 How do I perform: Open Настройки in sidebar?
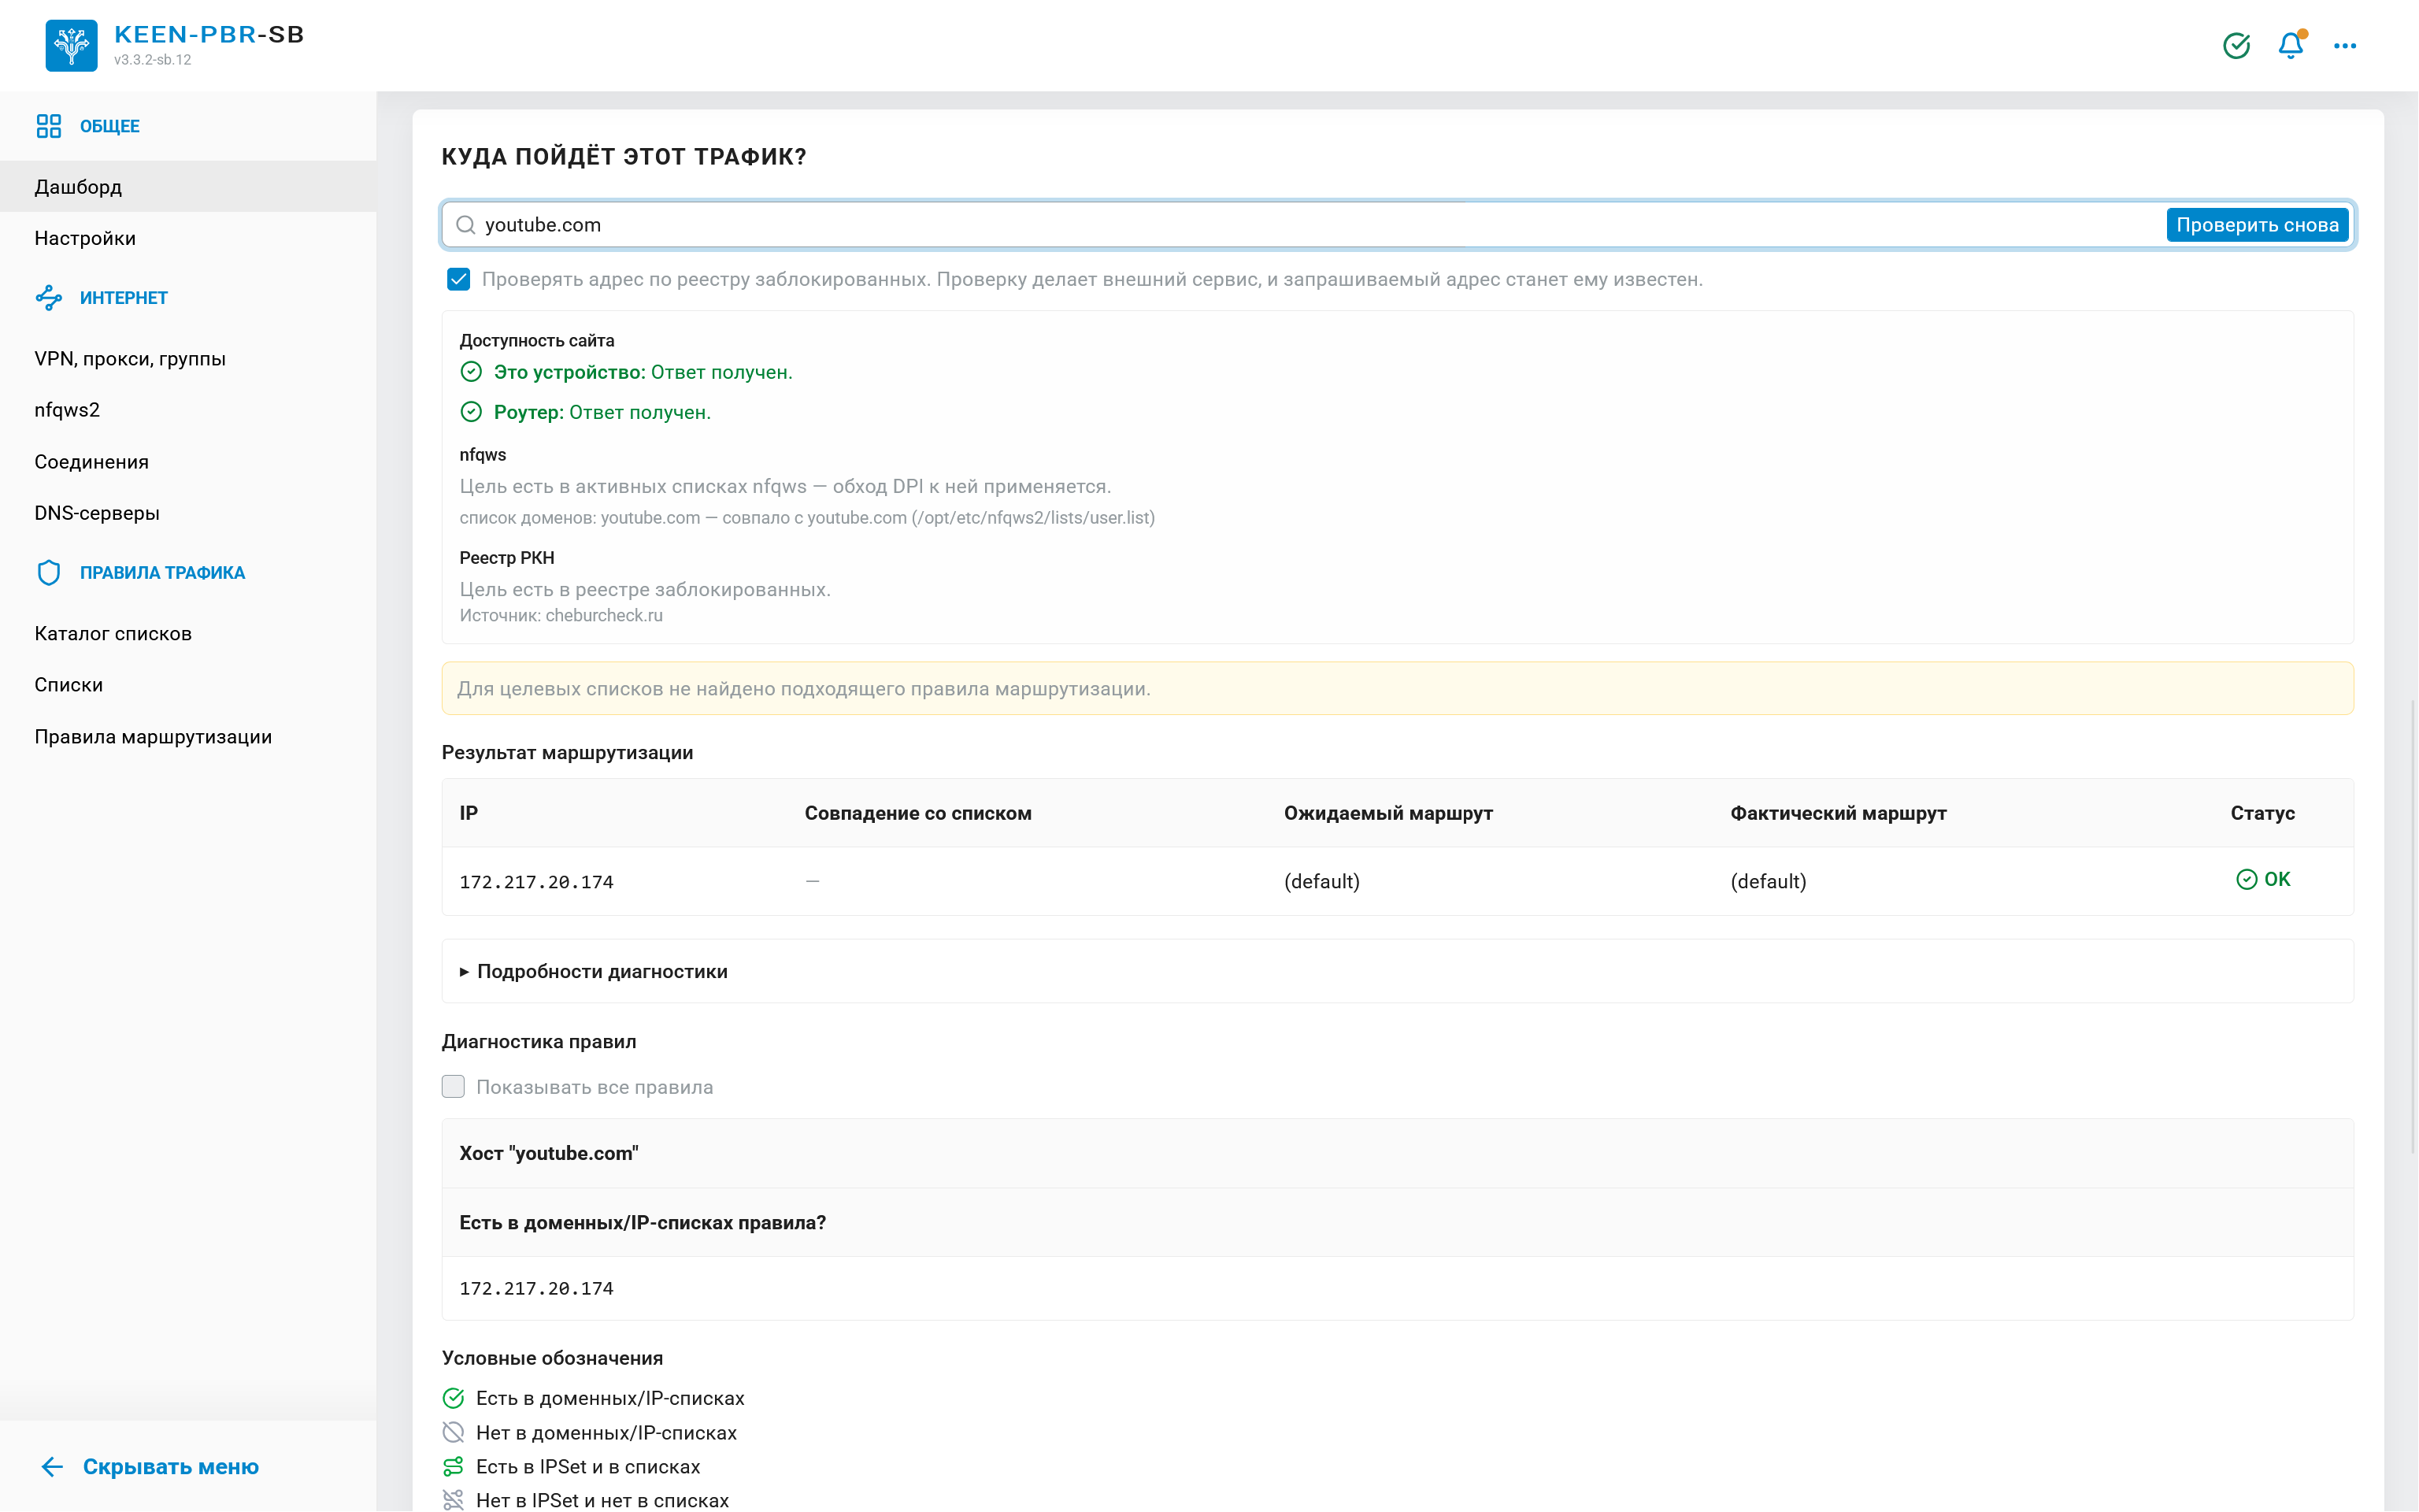click(x=188, y=238)
